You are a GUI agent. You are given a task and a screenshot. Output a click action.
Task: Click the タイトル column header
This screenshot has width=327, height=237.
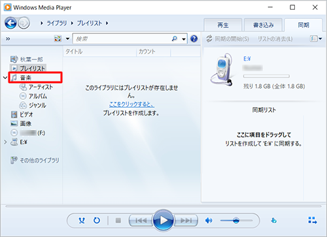pyautogui.click(x=100, y=52)
